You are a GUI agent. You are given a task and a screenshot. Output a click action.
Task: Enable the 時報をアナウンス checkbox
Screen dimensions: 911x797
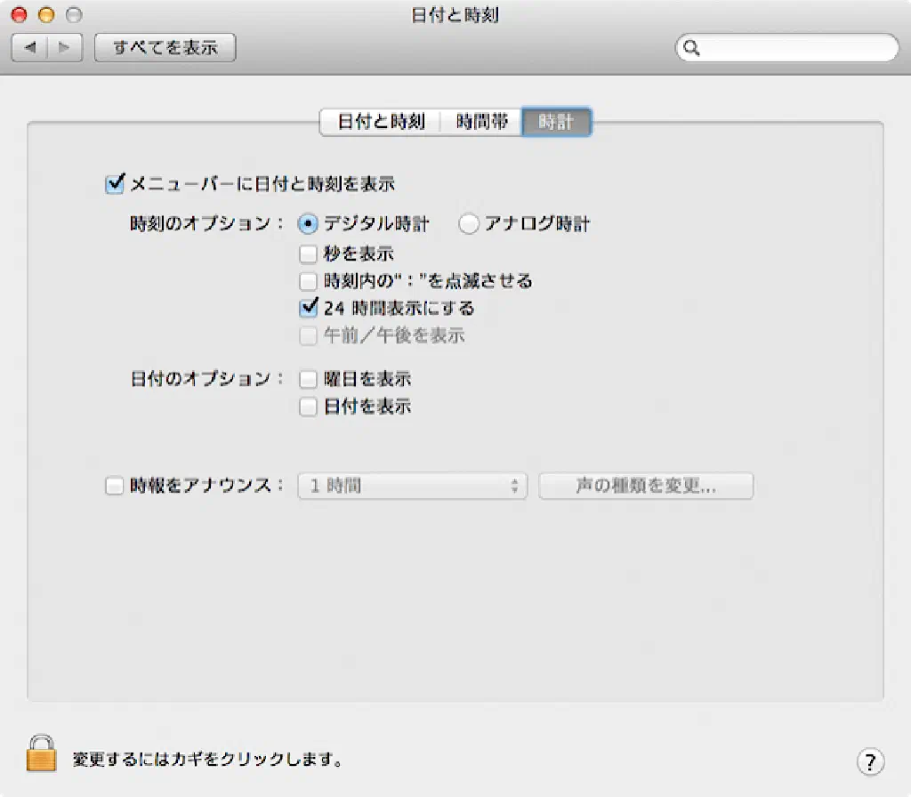(114, 486)
